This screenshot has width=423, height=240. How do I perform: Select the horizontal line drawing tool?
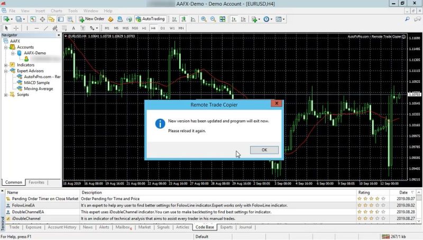pyautogui.click(x=36, y=28)
